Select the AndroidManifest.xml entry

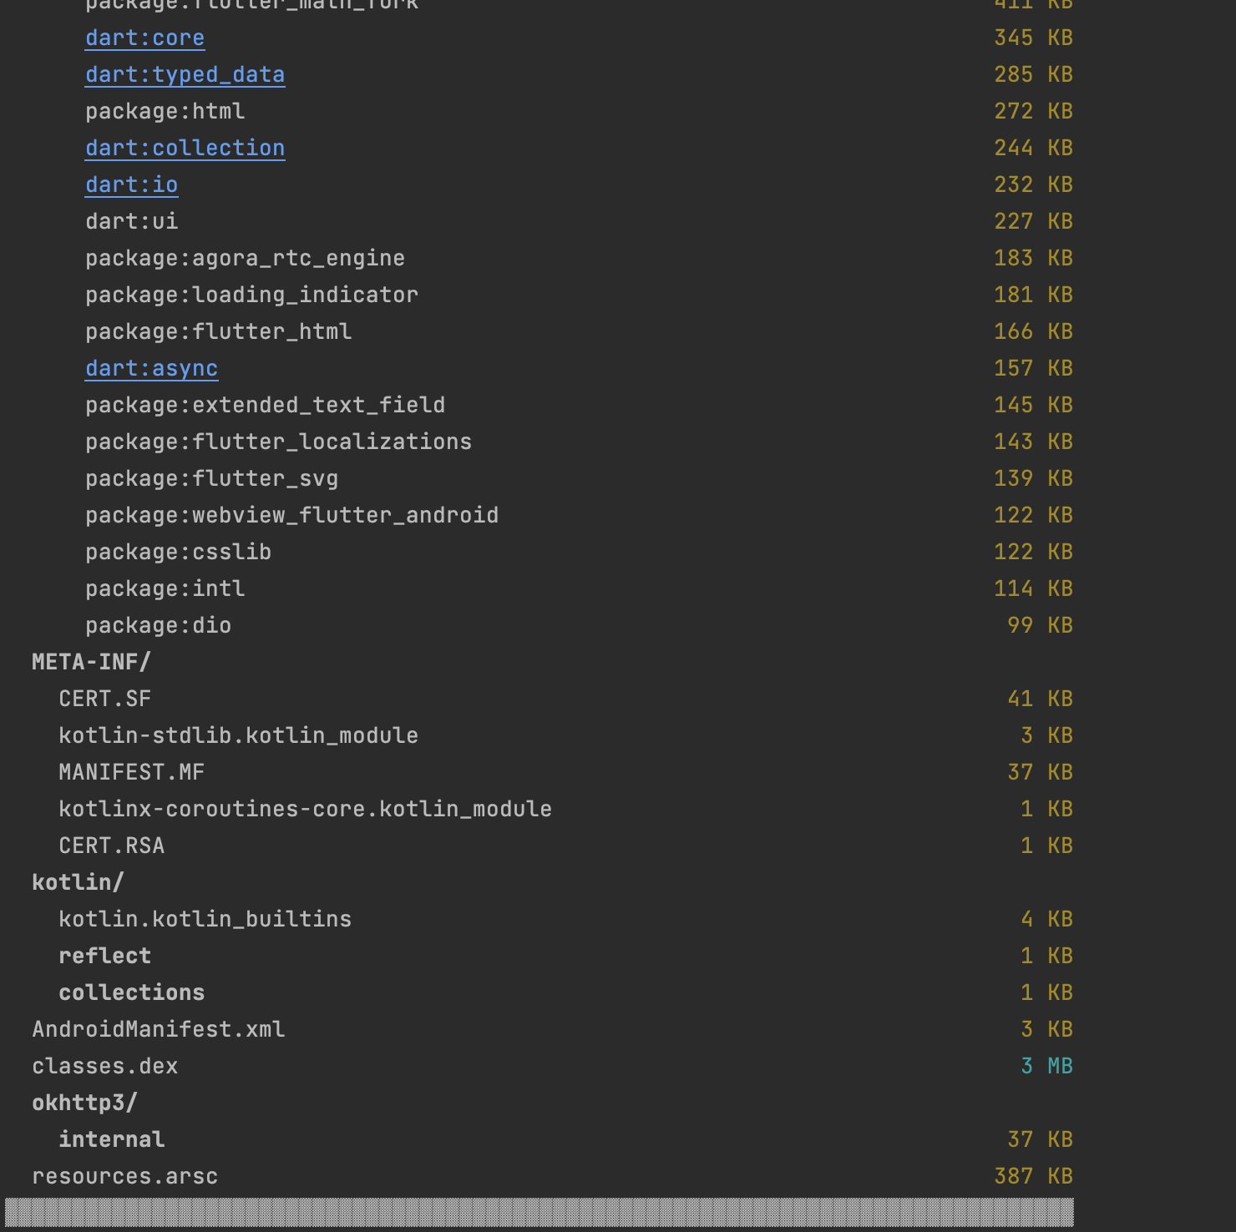click(158, 1028)
